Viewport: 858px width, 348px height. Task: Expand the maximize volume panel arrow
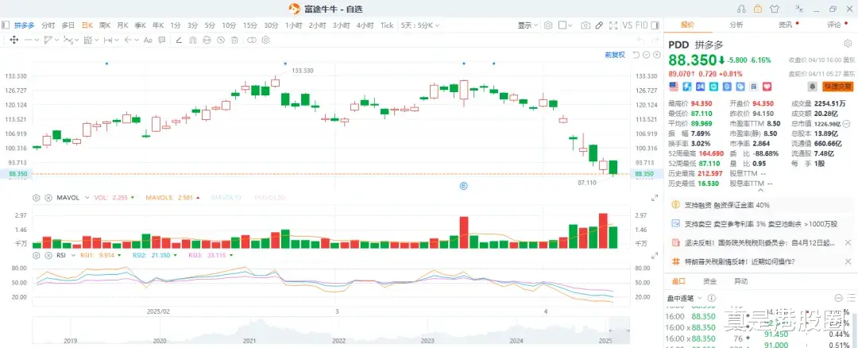654,198
